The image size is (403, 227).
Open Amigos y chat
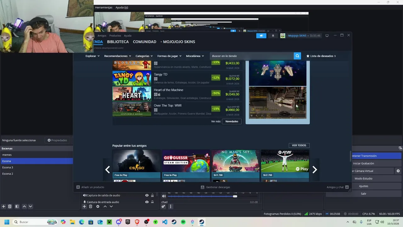pos(338,187)
